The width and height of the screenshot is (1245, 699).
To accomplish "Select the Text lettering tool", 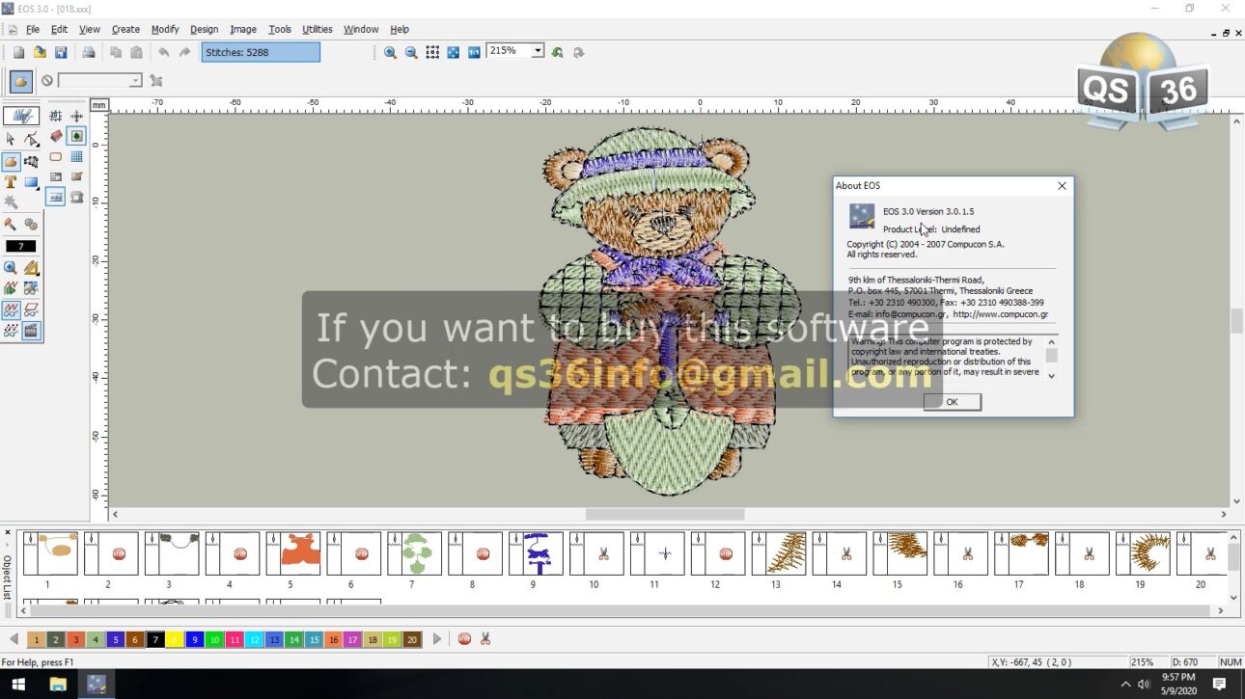I will 11,182.
